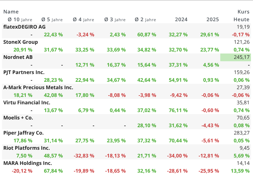The height and width of the screenshot is (179, 253).
Task: Go to PJT Partners Inc. details
Action: click(24, 72)
